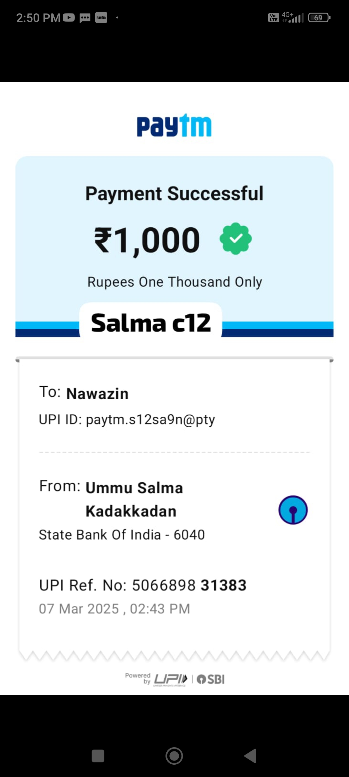Screen dimensions: 349x777
Task: Tap the SBI logo in footer
Action: coord(211,679)
